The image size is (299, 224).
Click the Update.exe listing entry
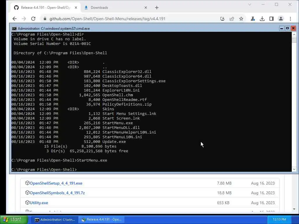point(114,142)
